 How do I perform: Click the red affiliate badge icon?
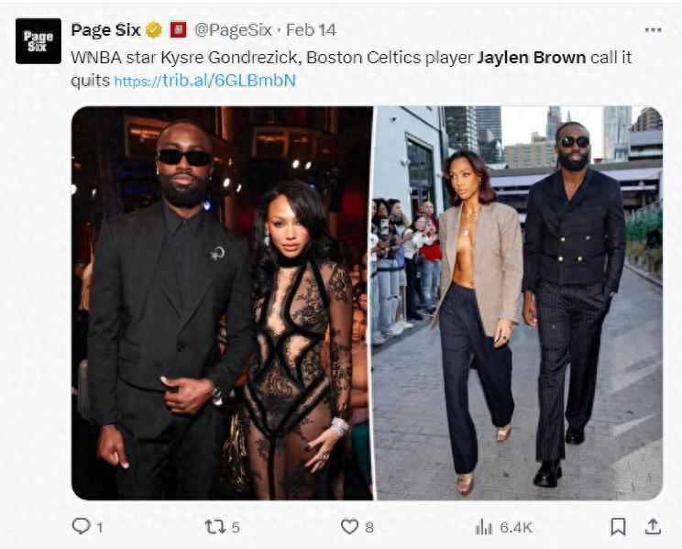pos(178,29)
